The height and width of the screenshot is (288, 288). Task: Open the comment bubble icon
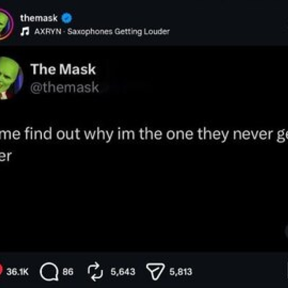[x=49, y=272]
